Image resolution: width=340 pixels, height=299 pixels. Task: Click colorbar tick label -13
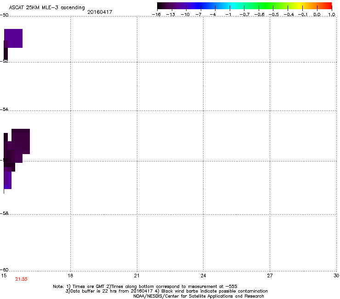[x=170, y=15]
